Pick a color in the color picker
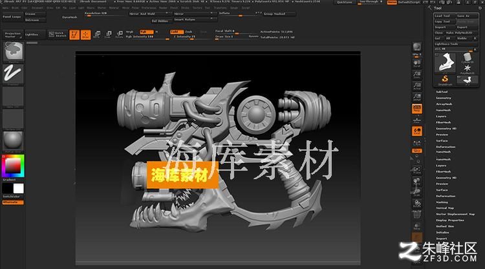This screenshot has width=485, height=269. (13, 166)
